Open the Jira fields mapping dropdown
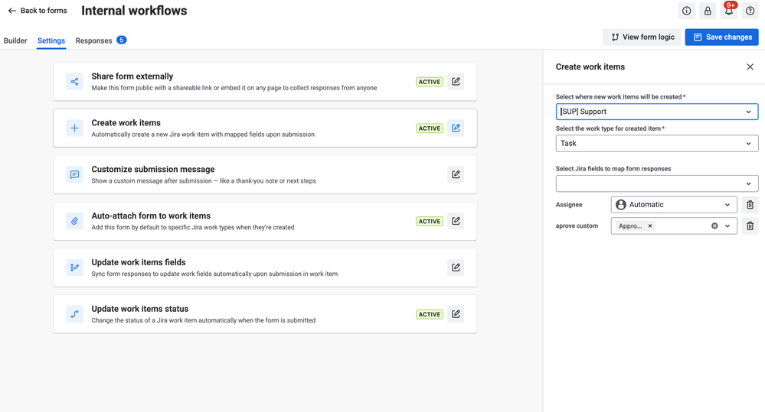The image size is (765, 412). 657,183
